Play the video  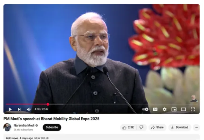(10, 109)
